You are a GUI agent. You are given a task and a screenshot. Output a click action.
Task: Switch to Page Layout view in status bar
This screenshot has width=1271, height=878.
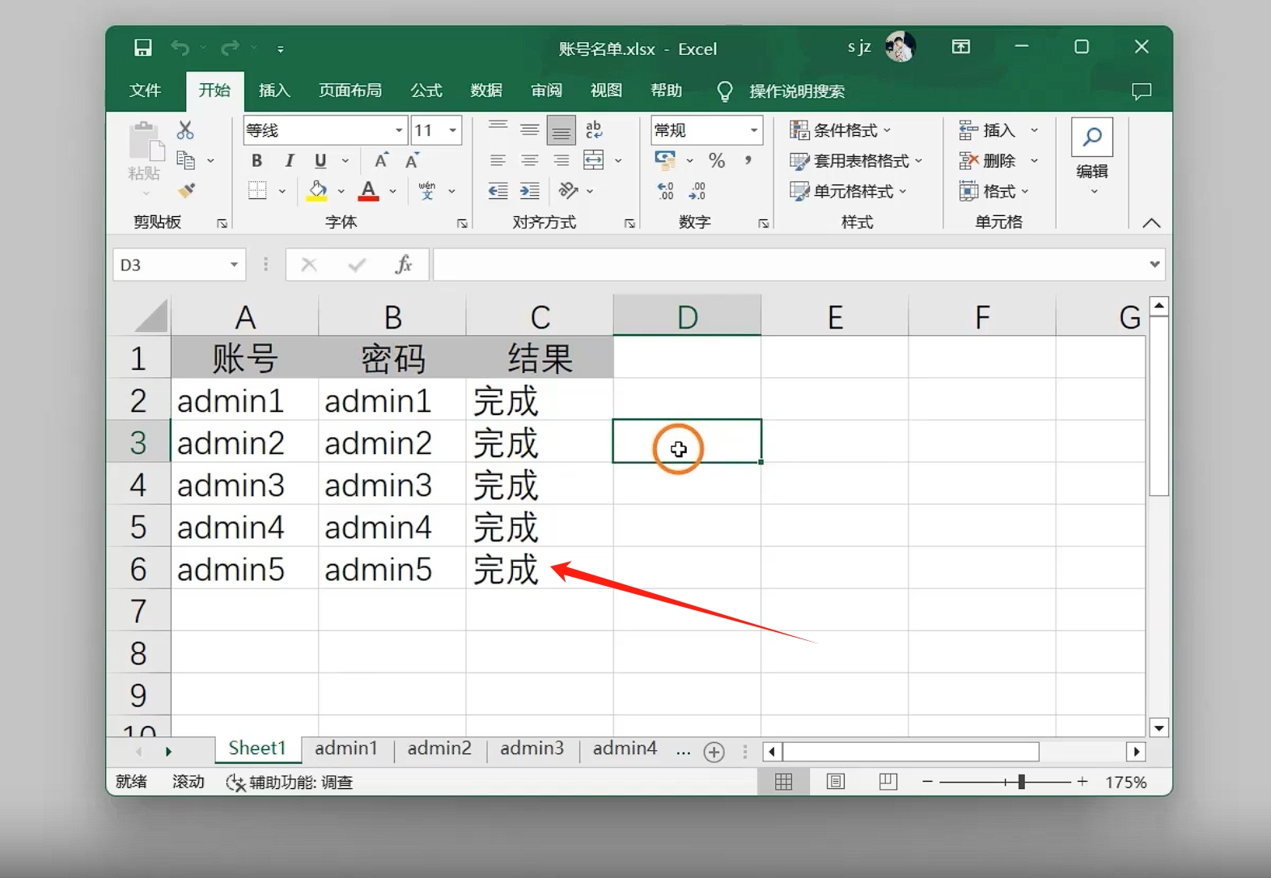click(836, 782)
